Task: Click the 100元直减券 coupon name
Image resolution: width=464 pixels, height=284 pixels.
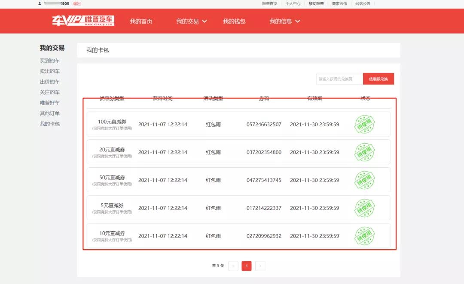Action: pos(112,122)
